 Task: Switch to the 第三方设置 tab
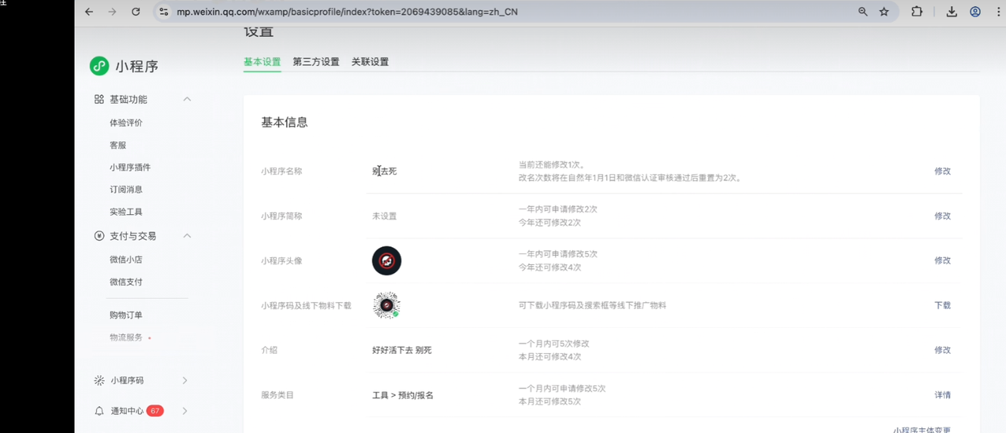[316, 62]
